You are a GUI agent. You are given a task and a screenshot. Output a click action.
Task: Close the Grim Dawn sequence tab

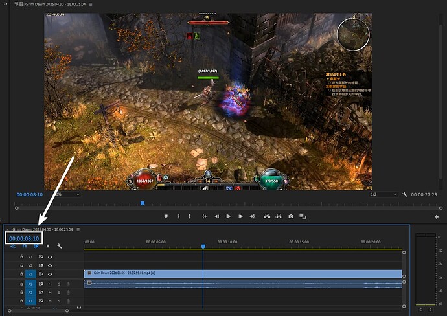(x=8, y=229)
